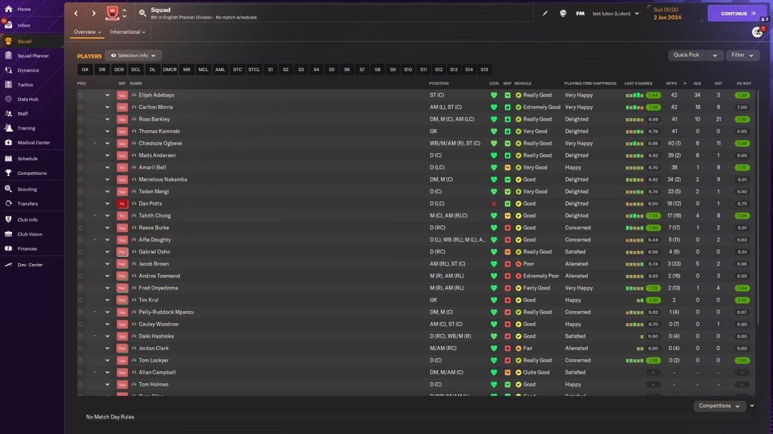Viewport: 773px width, 434px height.
Task: Click the Vac status badge for Elijah Adebayo
Action: tap(122, 95)
